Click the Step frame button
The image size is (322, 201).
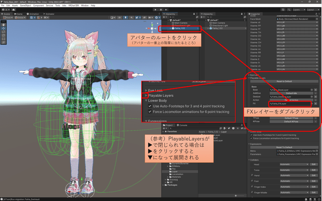(166, 10)
